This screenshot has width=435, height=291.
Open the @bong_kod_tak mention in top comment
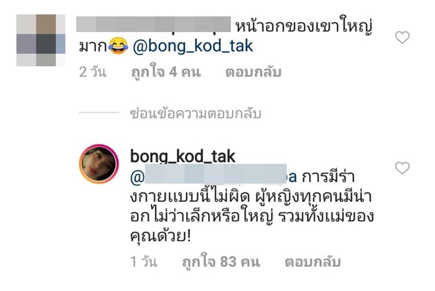pyautogui.click(x=193, y=46)
